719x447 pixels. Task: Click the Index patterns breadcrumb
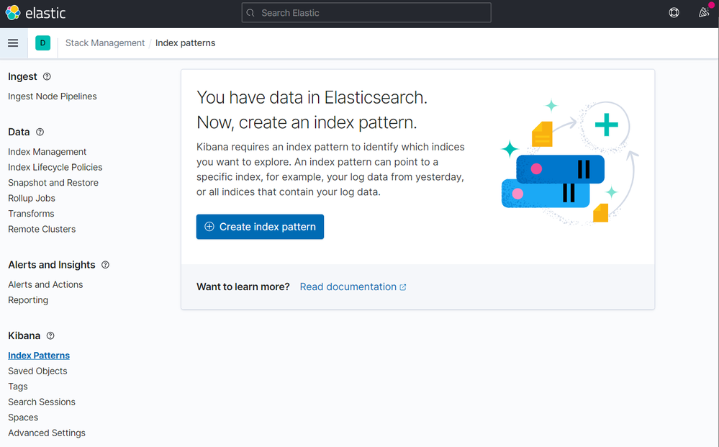click(x=185, y=43)
